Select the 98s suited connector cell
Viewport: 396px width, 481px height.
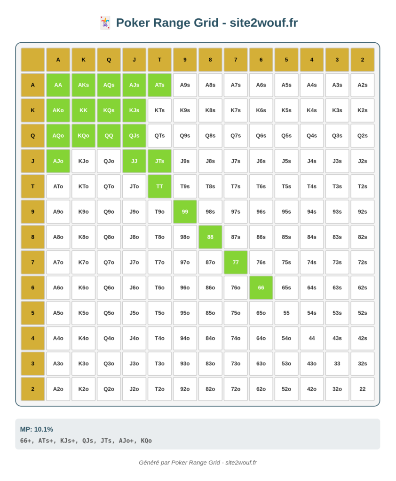coord(210,212)
